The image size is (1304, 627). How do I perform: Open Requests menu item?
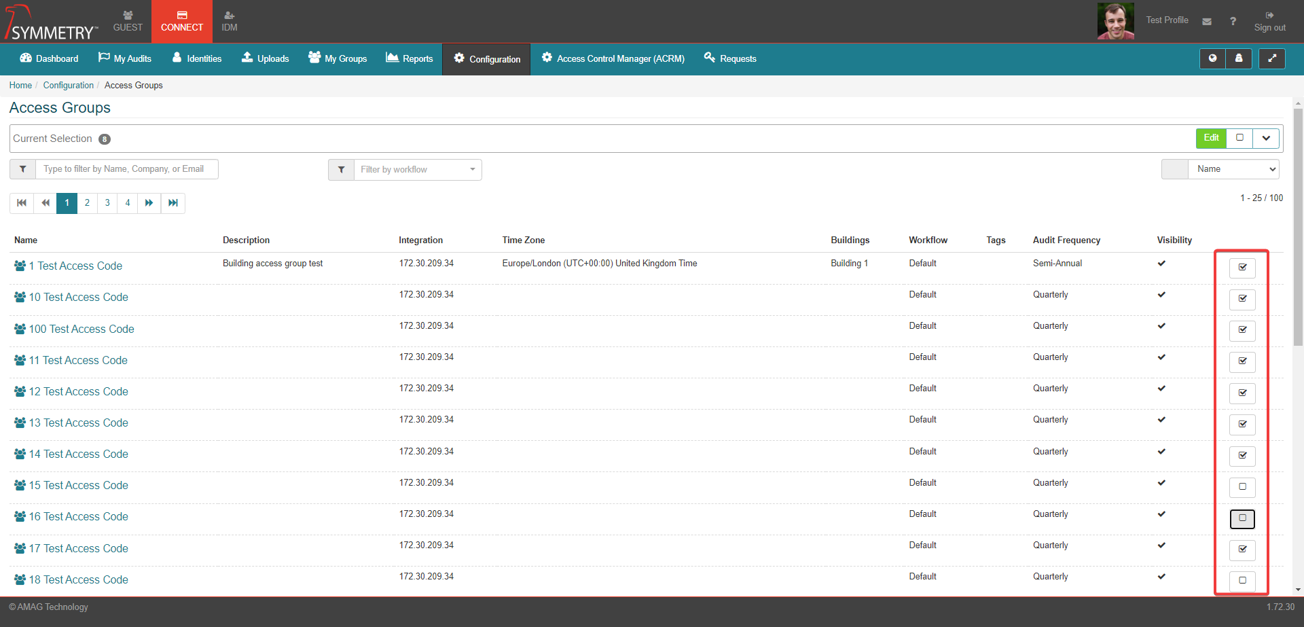(730, 58)
